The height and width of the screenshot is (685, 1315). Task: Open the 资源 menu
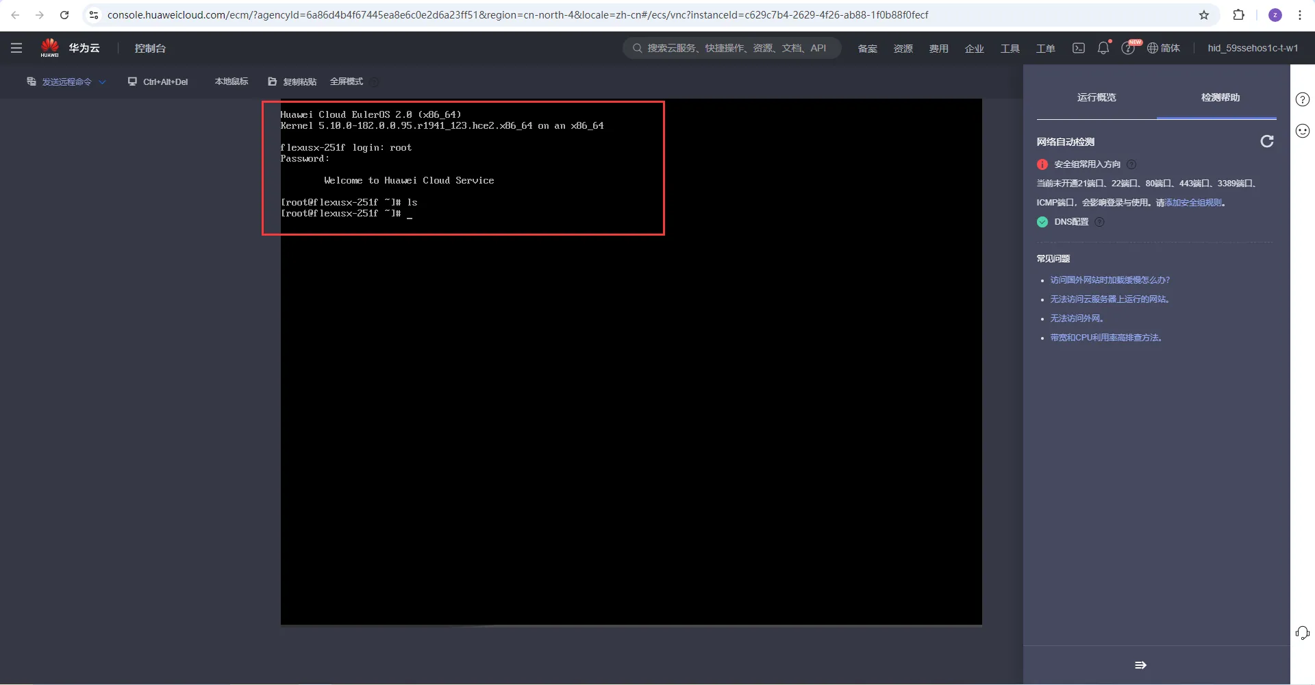click(903, 48)
